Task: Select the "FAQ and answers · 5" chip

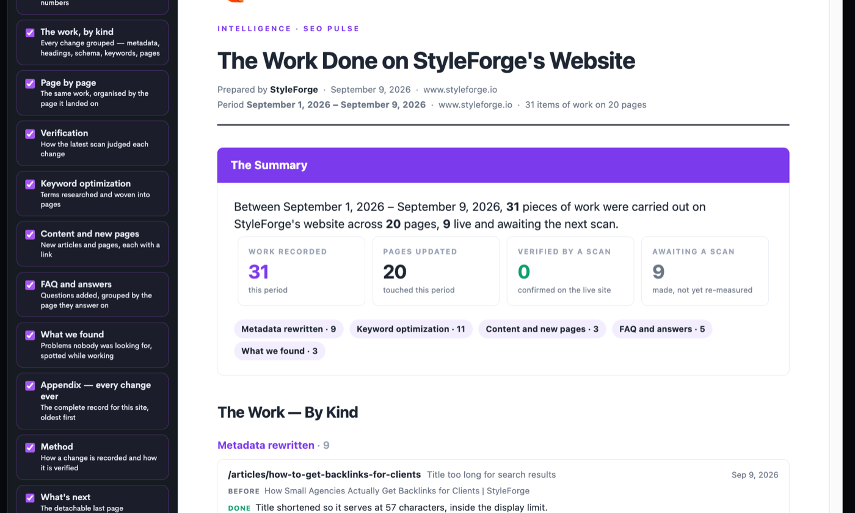Action: click(662, 329)
